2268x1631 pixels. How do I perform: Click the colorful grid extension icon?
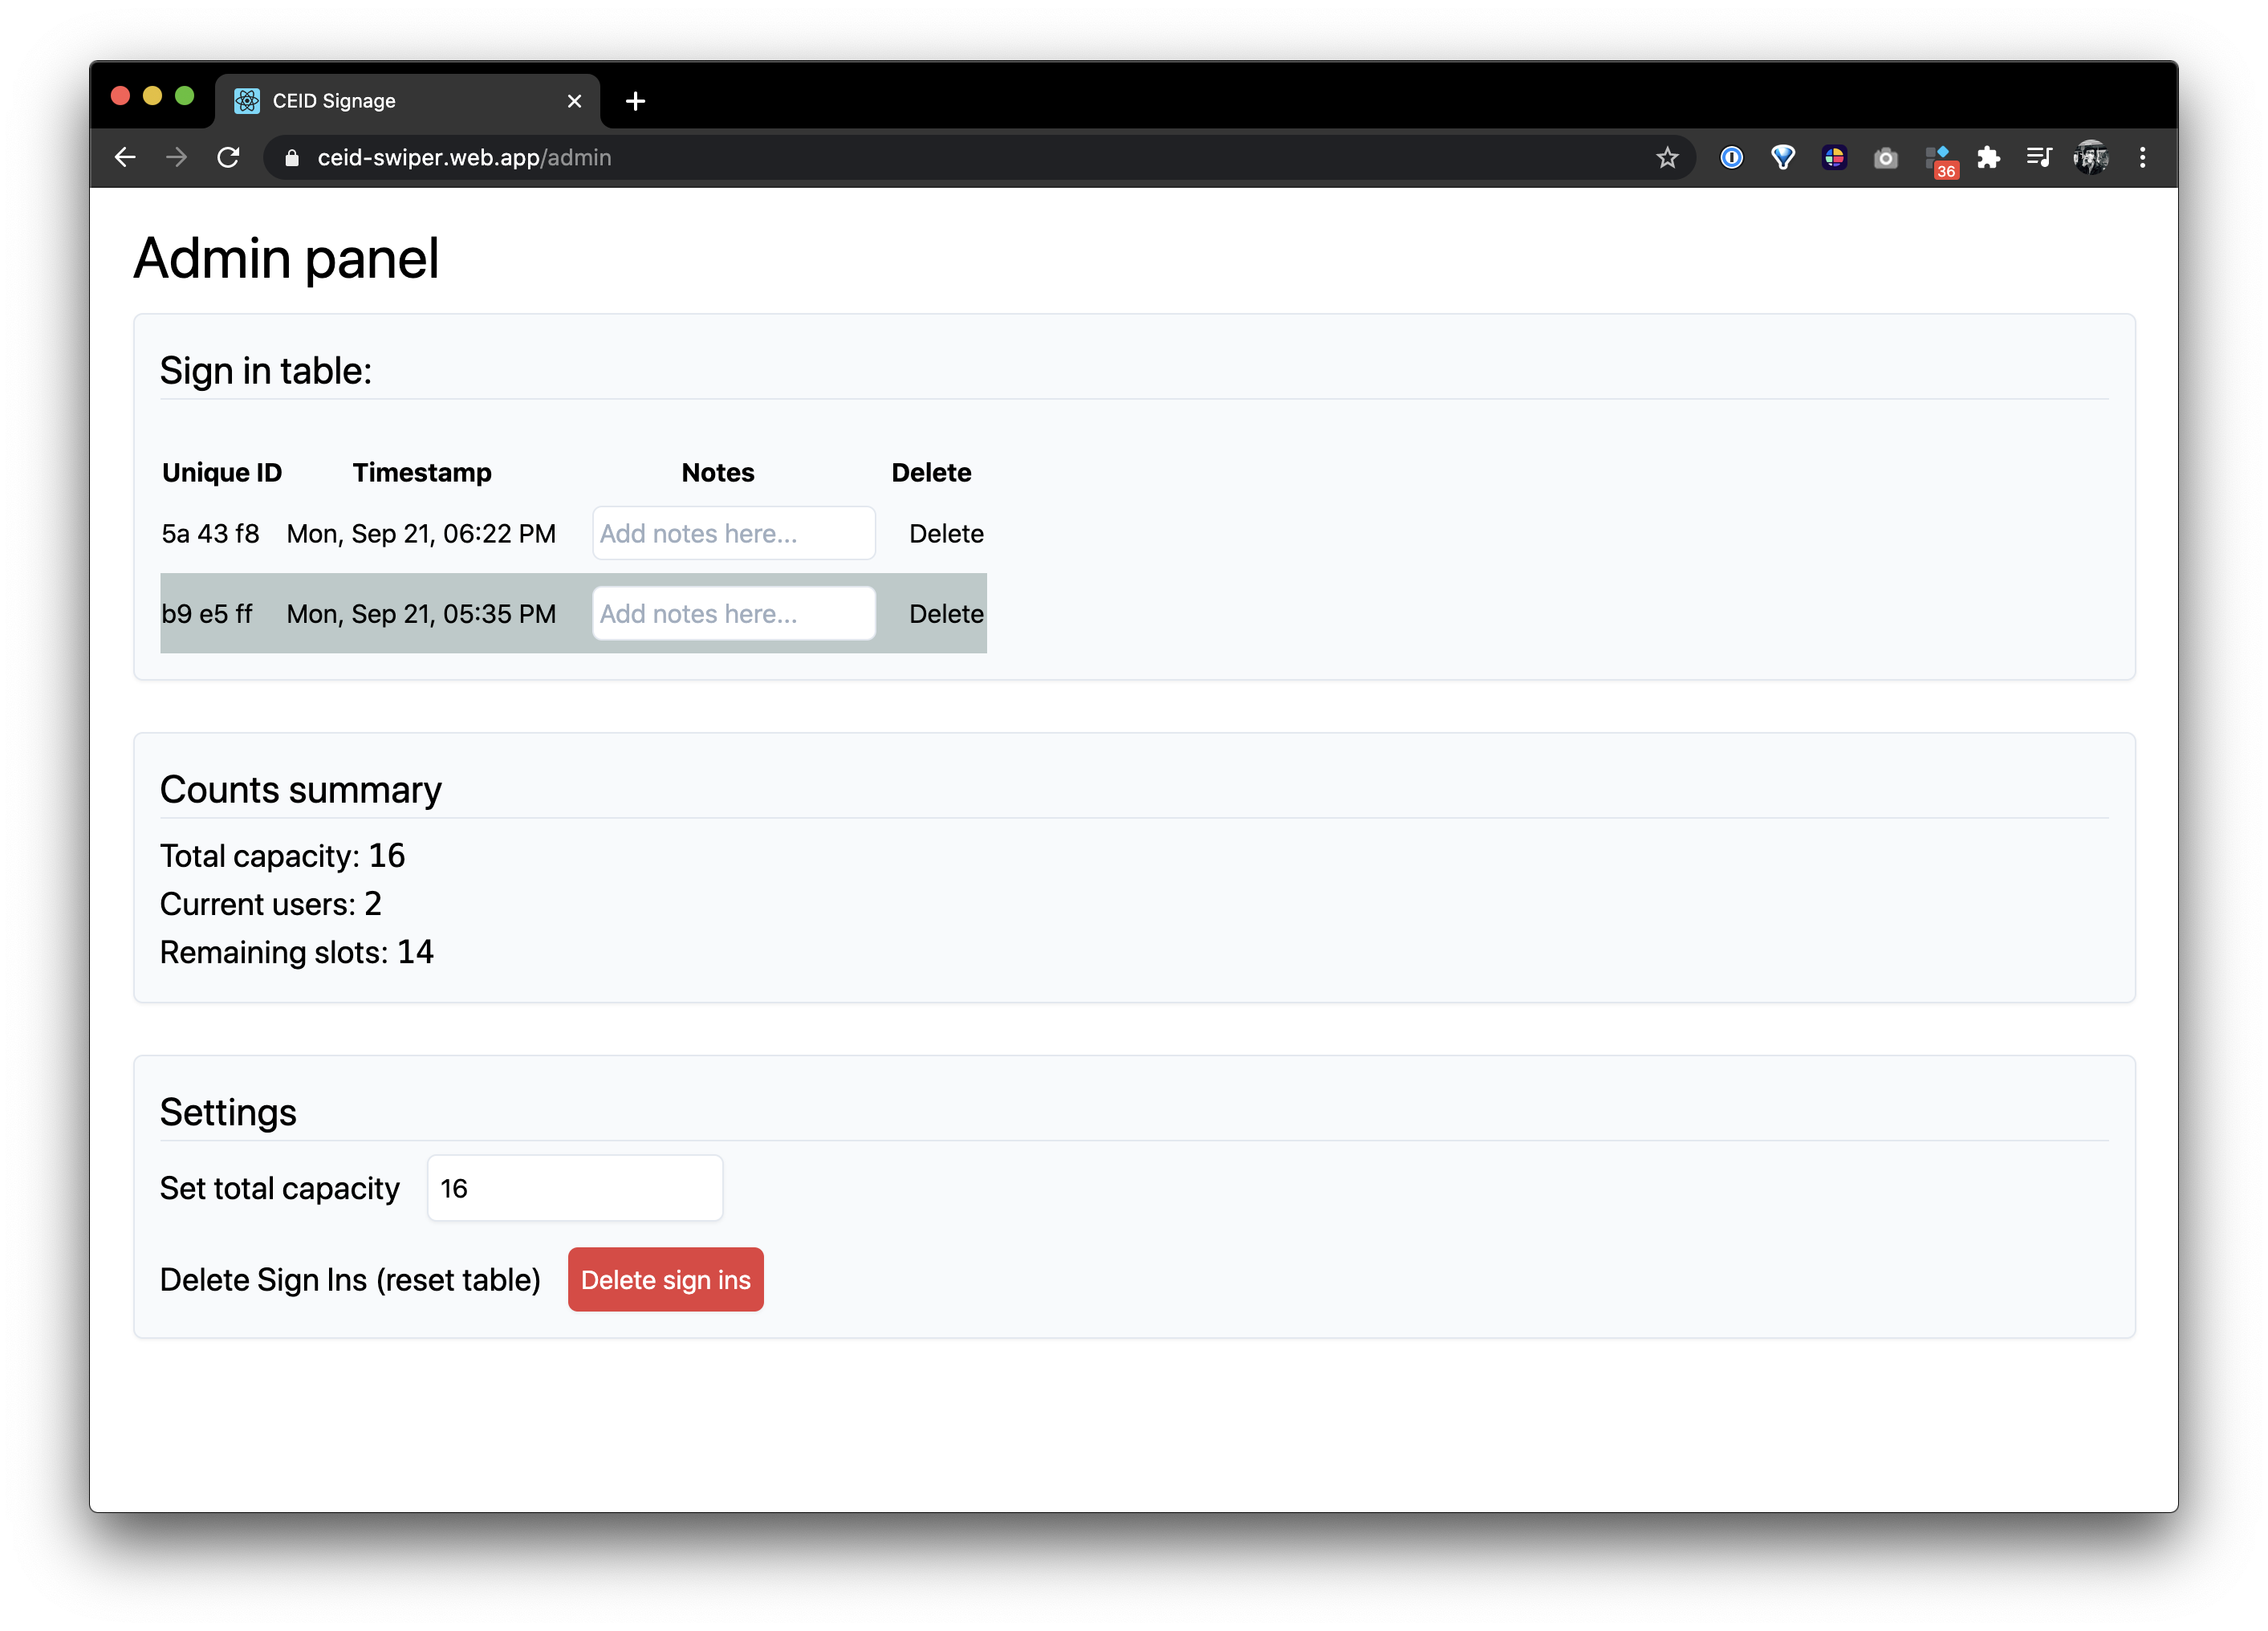1834,158
